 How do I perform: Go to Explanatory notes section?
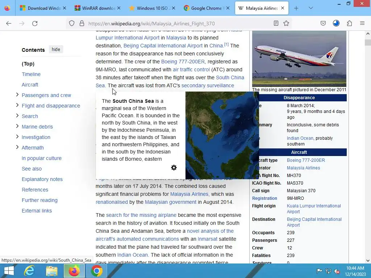[42, 179]
